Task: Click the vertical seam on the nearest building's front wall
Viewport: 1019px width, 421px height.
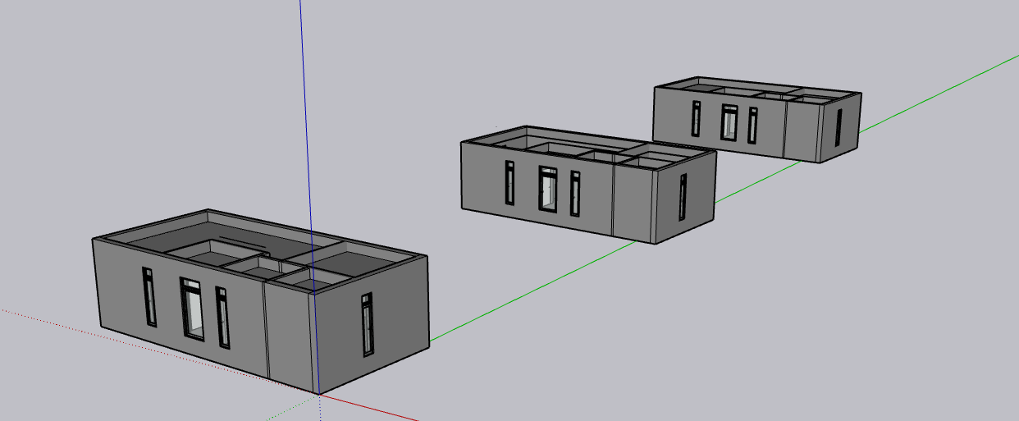Action: [x=265, y=328]
